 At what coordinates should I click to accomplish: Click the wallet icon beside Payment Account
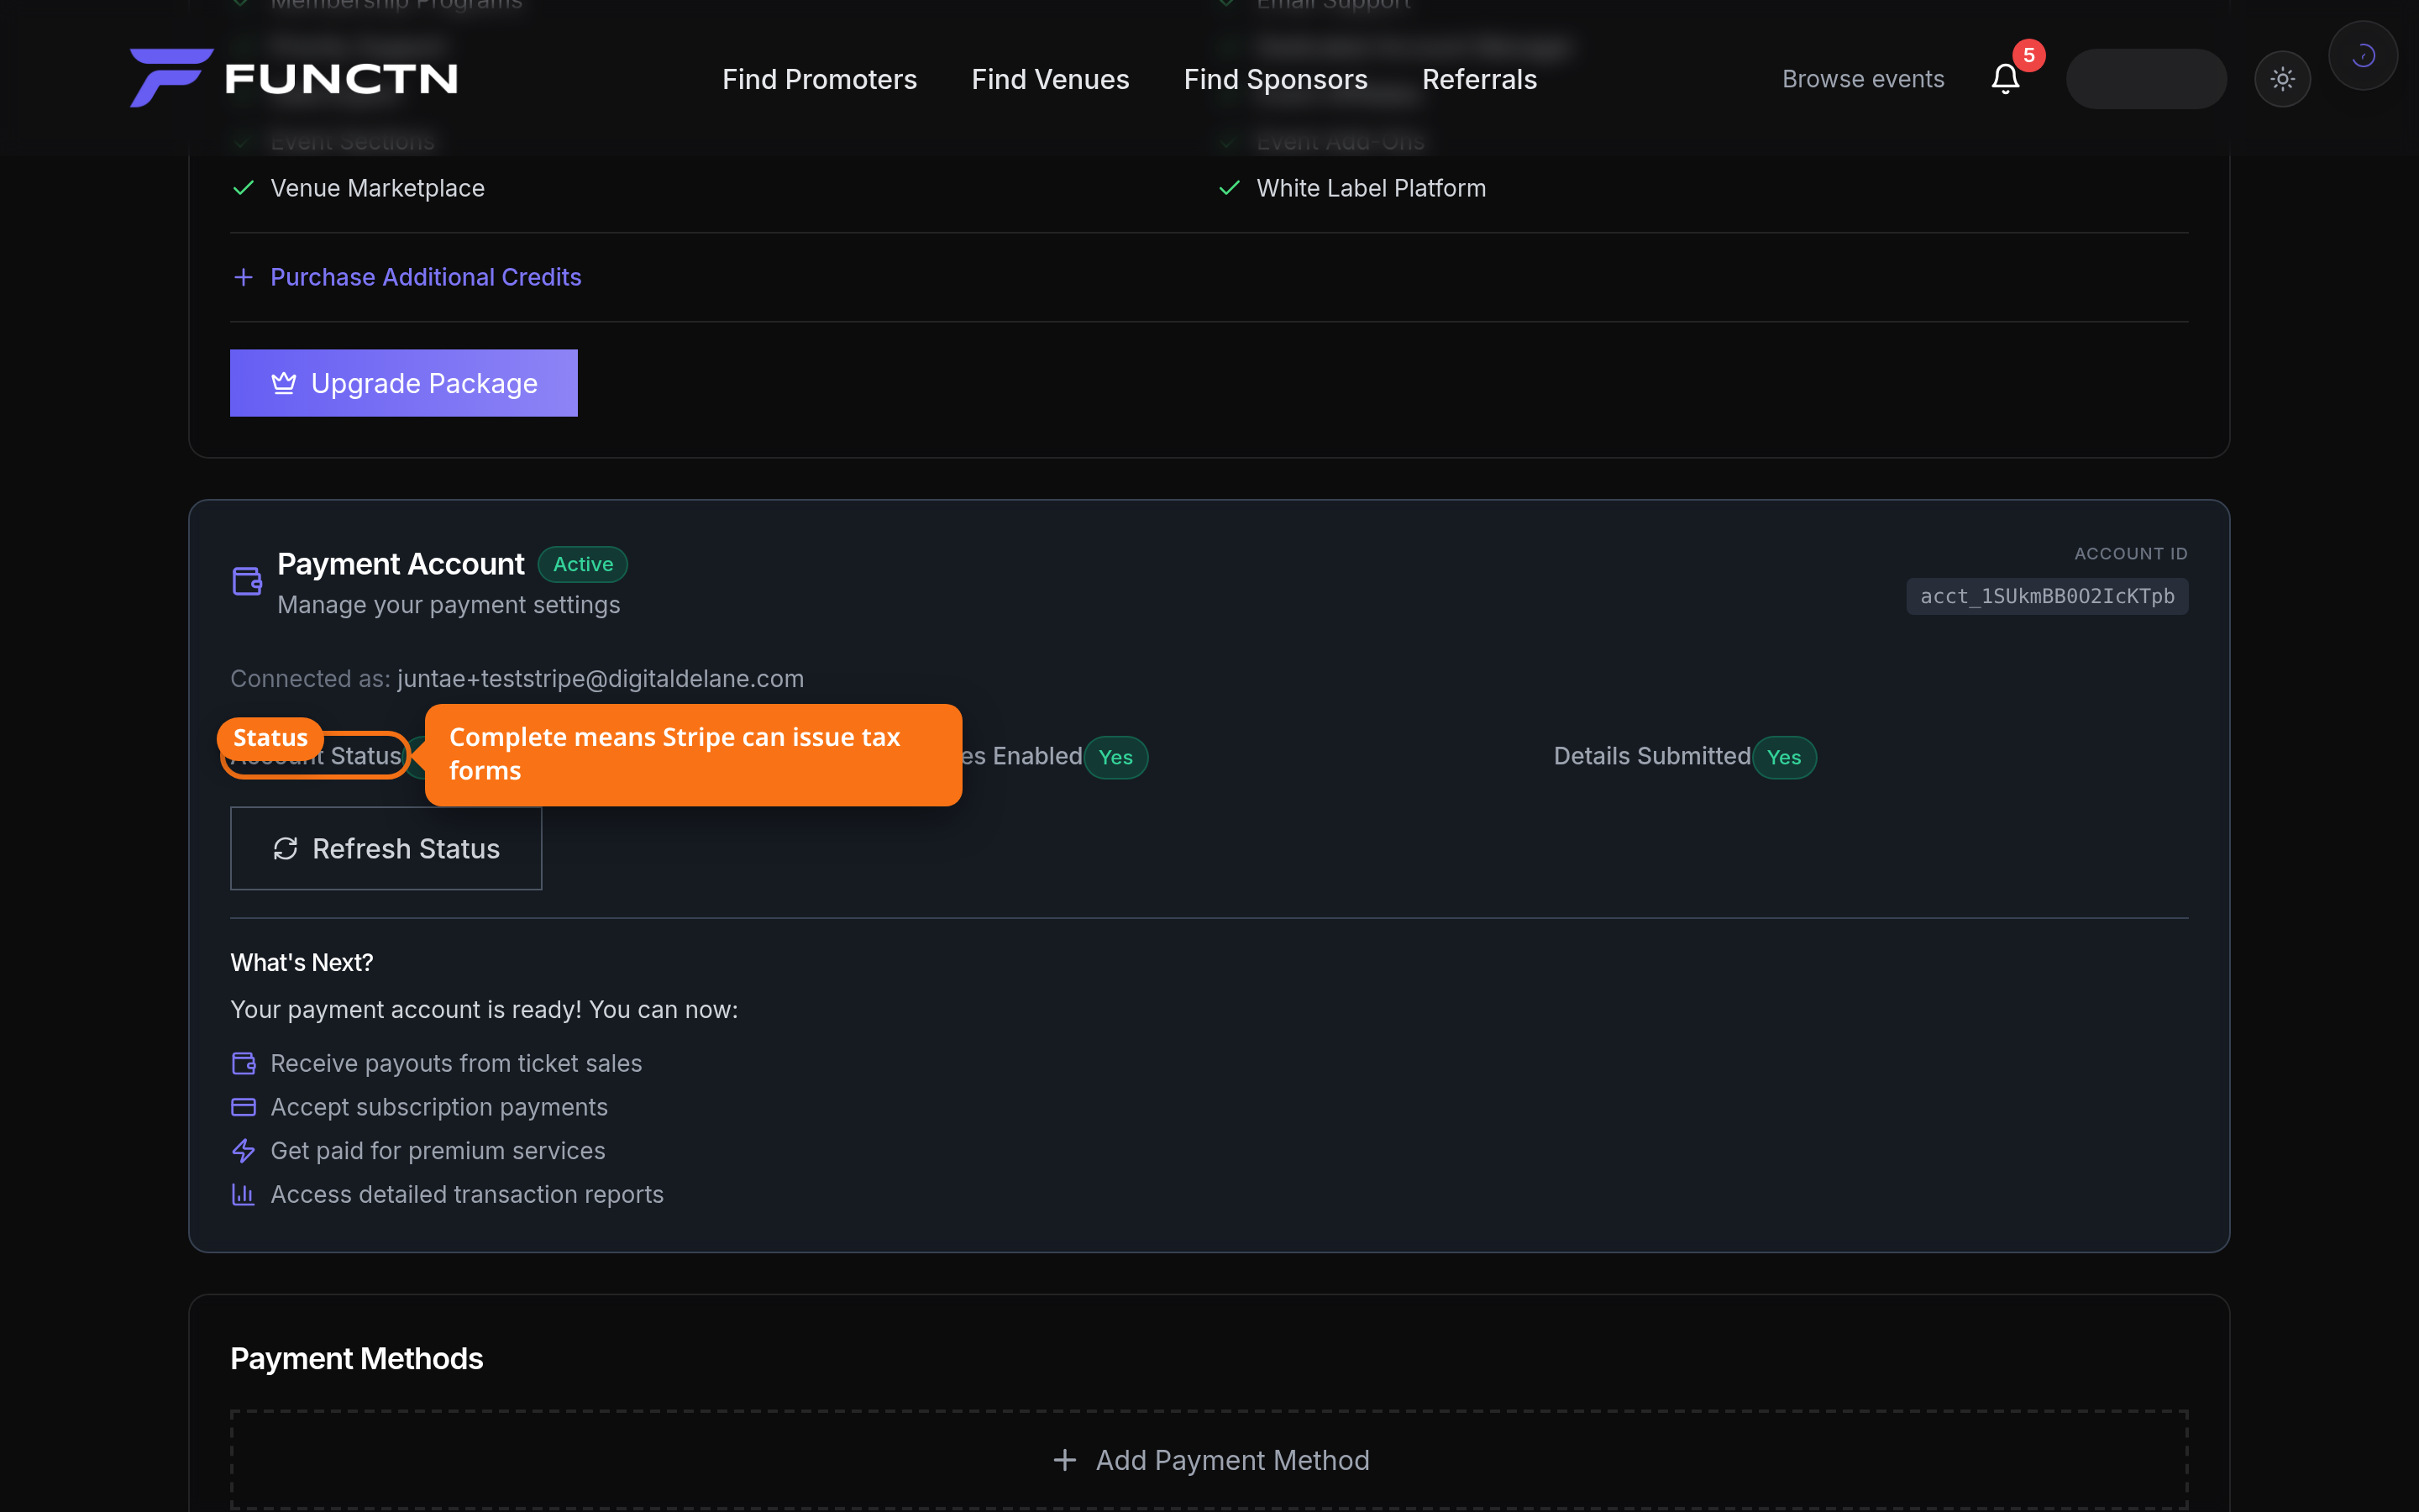tap(247, 581)
